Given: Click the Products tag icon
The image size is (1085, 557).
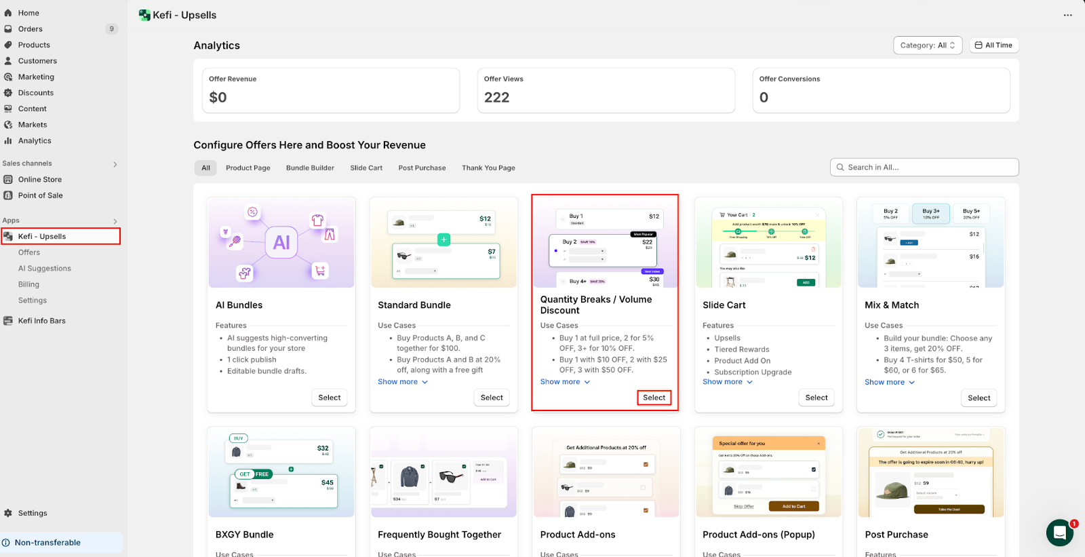Looking at the screenshot, I should [8, 45].
